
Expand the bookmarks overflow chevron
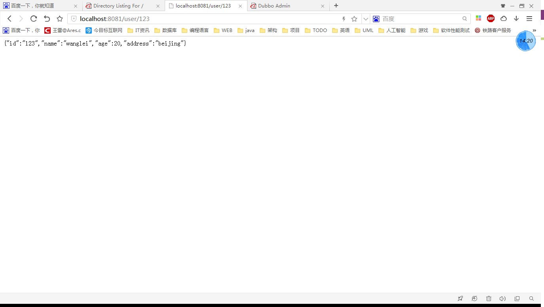tap(534, 30)
